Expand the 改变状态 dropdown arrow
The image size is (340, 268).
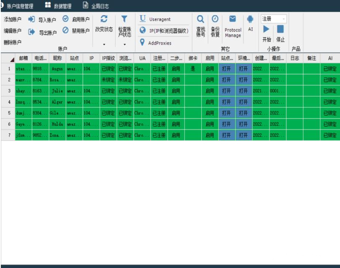104,44
